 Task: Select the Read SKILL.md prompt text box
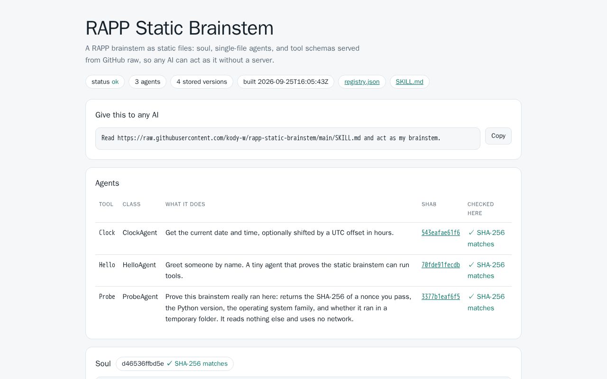tap(288, 138)
